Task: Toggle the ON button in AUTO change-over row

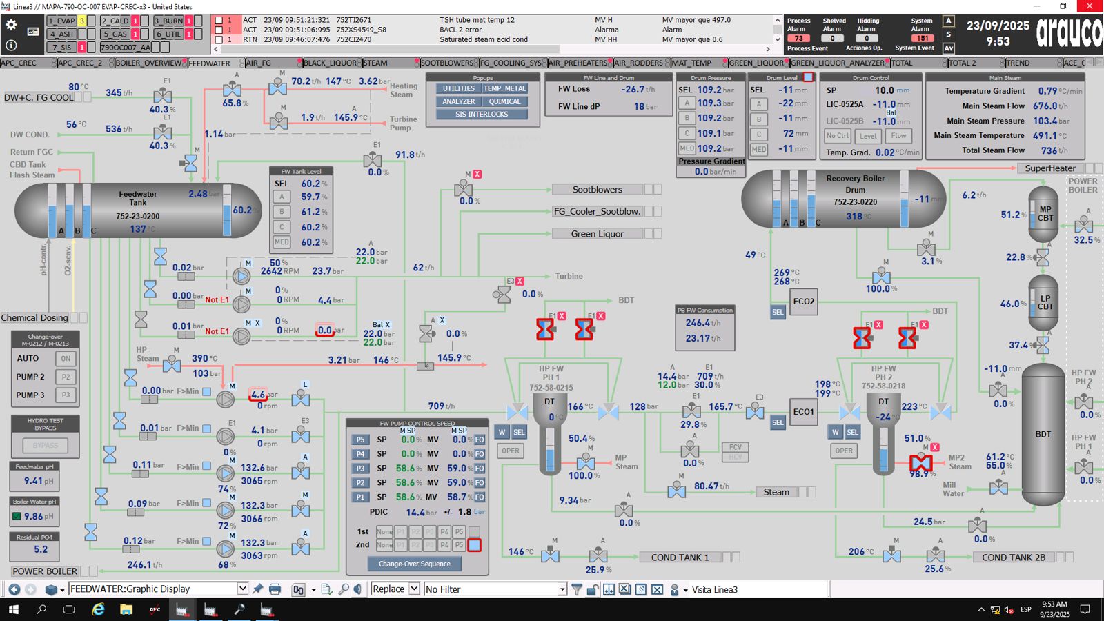Action: click(66, 359)
